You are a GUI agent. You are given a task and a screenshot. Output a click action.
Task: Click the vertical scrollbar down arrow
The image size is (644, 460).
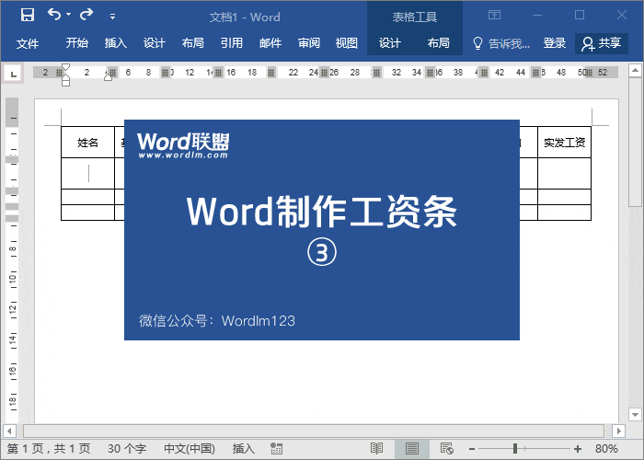[636, 414]
